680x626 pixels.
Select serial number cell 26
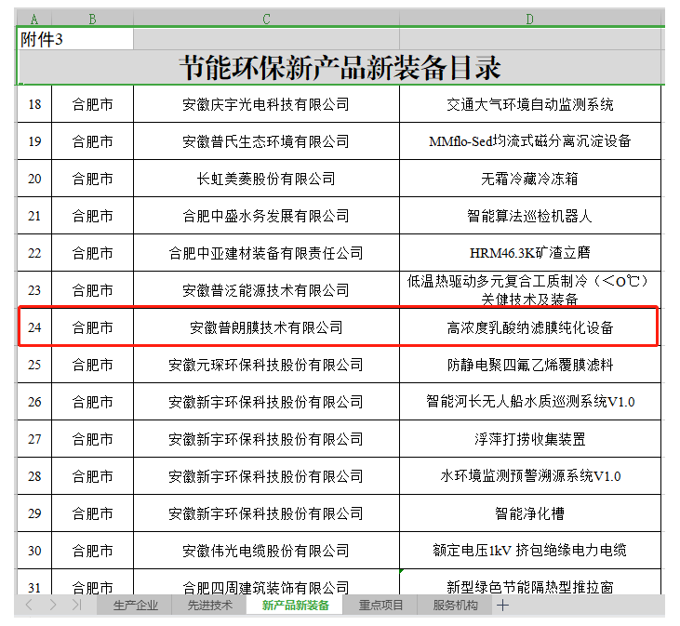(34, 402)
